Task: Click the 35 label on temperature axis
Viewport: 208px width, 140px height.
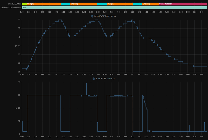Action: coord(19,54)
